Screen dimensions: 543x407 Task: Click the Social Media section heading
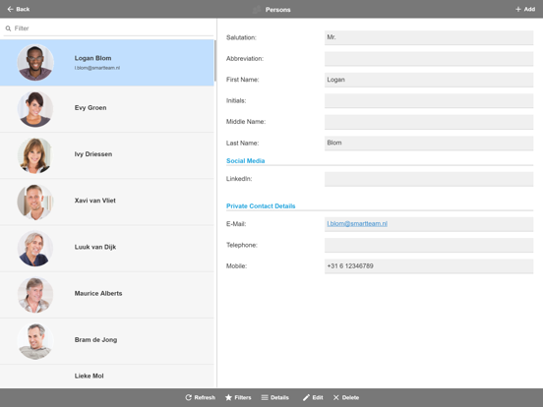(246, 160)
